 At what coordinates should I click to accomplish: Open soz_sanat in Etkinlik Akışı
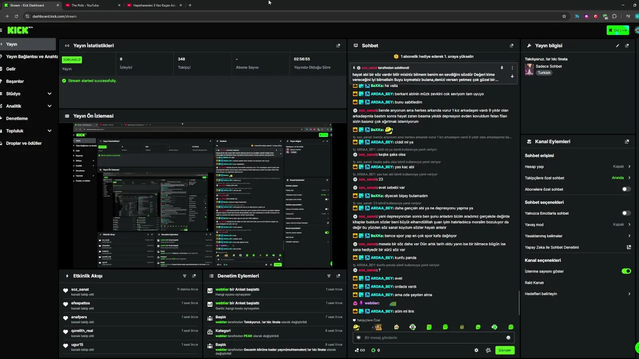(x=80, y=289)
